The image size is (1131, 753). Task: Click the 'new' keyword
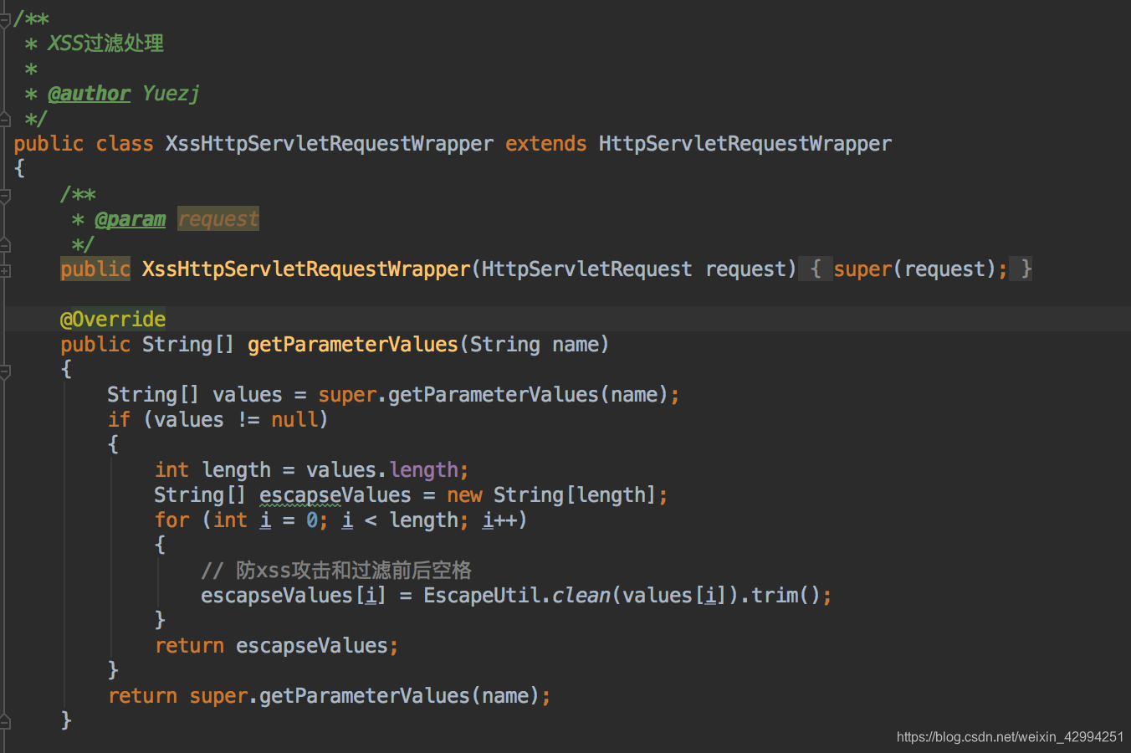(464, 495)
